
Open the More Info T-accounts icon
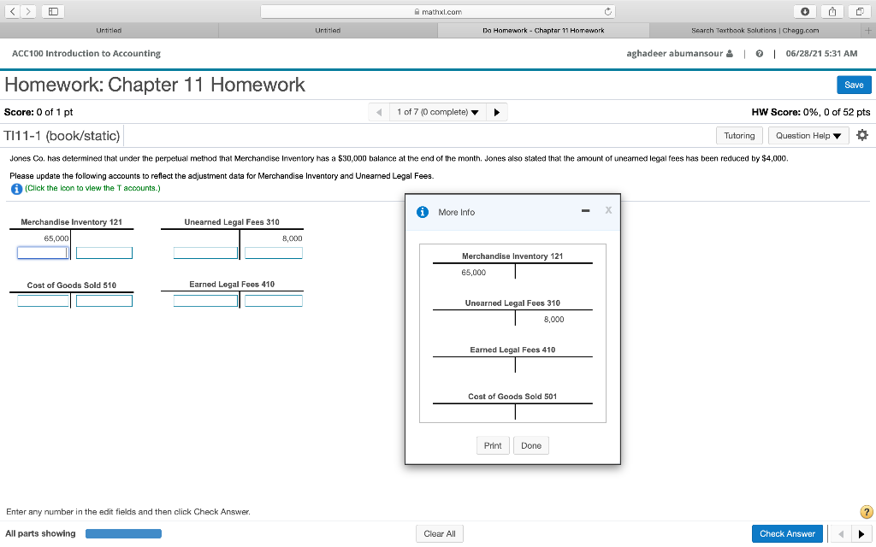(x=15, y=188)
